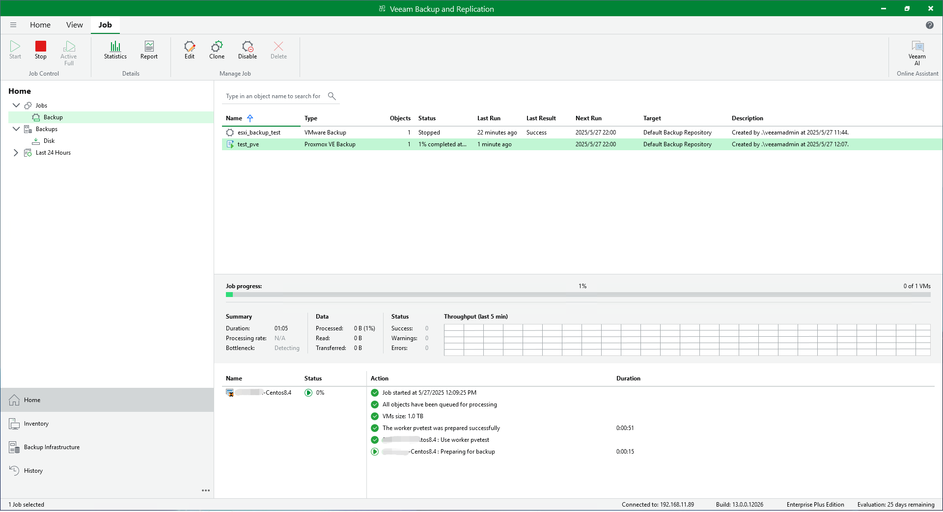Sort jobs by Type column
Screen dimensions: 943x512
point(311,118)
